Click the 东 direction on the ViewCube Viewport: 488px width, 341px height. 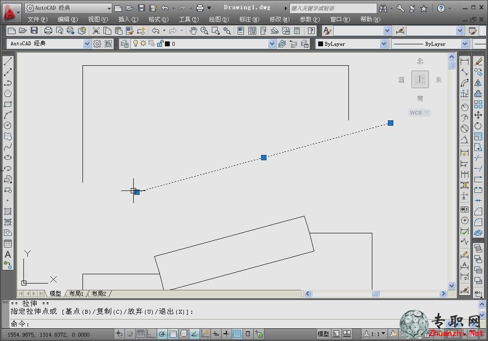pyautogui.click(x=439, y=80)
